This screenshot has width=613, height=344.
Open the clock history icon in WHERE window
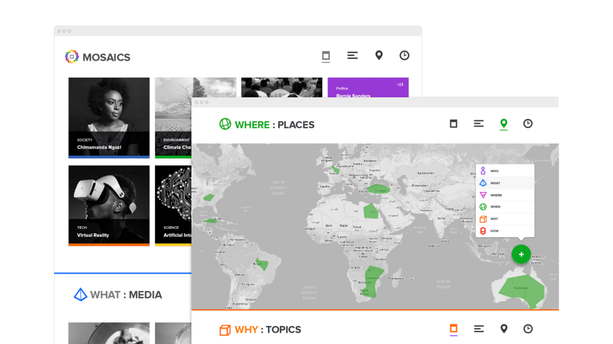tap(527, 124)
